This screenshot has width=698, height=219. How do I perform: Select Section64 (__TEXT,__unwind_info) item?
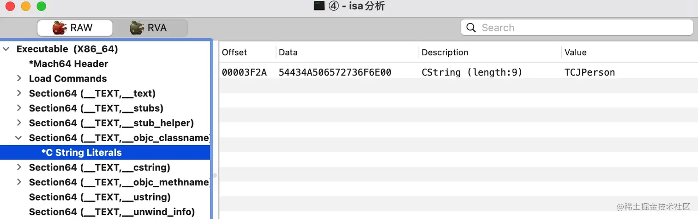click(111, 212)
